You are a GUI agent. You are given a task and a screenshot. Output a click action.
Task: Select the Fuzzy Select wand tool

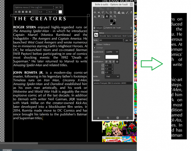(107, 12)
